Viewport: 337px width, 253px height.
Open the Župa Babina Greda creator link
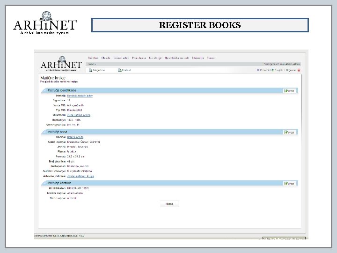coord(79,115)
